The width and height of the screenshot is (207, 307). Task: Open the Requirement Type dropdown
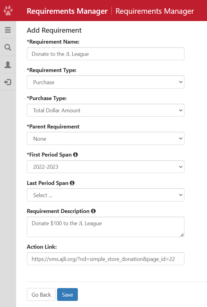coord(105,82)
